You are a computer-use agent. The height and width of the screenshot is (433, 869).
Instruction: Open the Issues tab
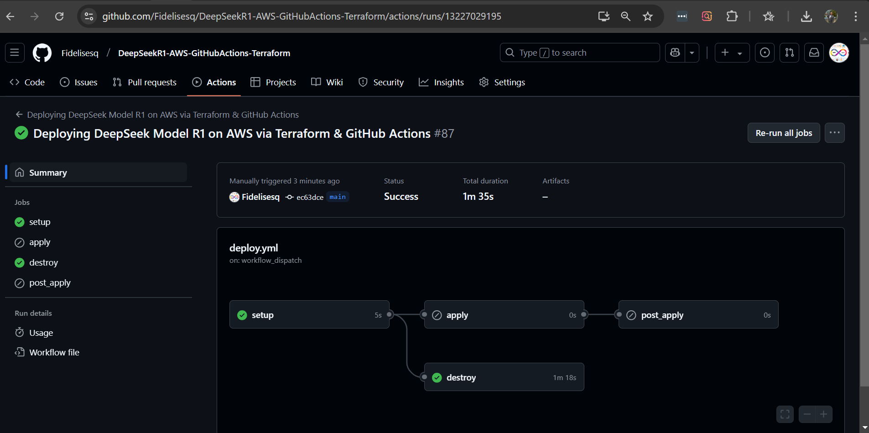coord(79,82)
